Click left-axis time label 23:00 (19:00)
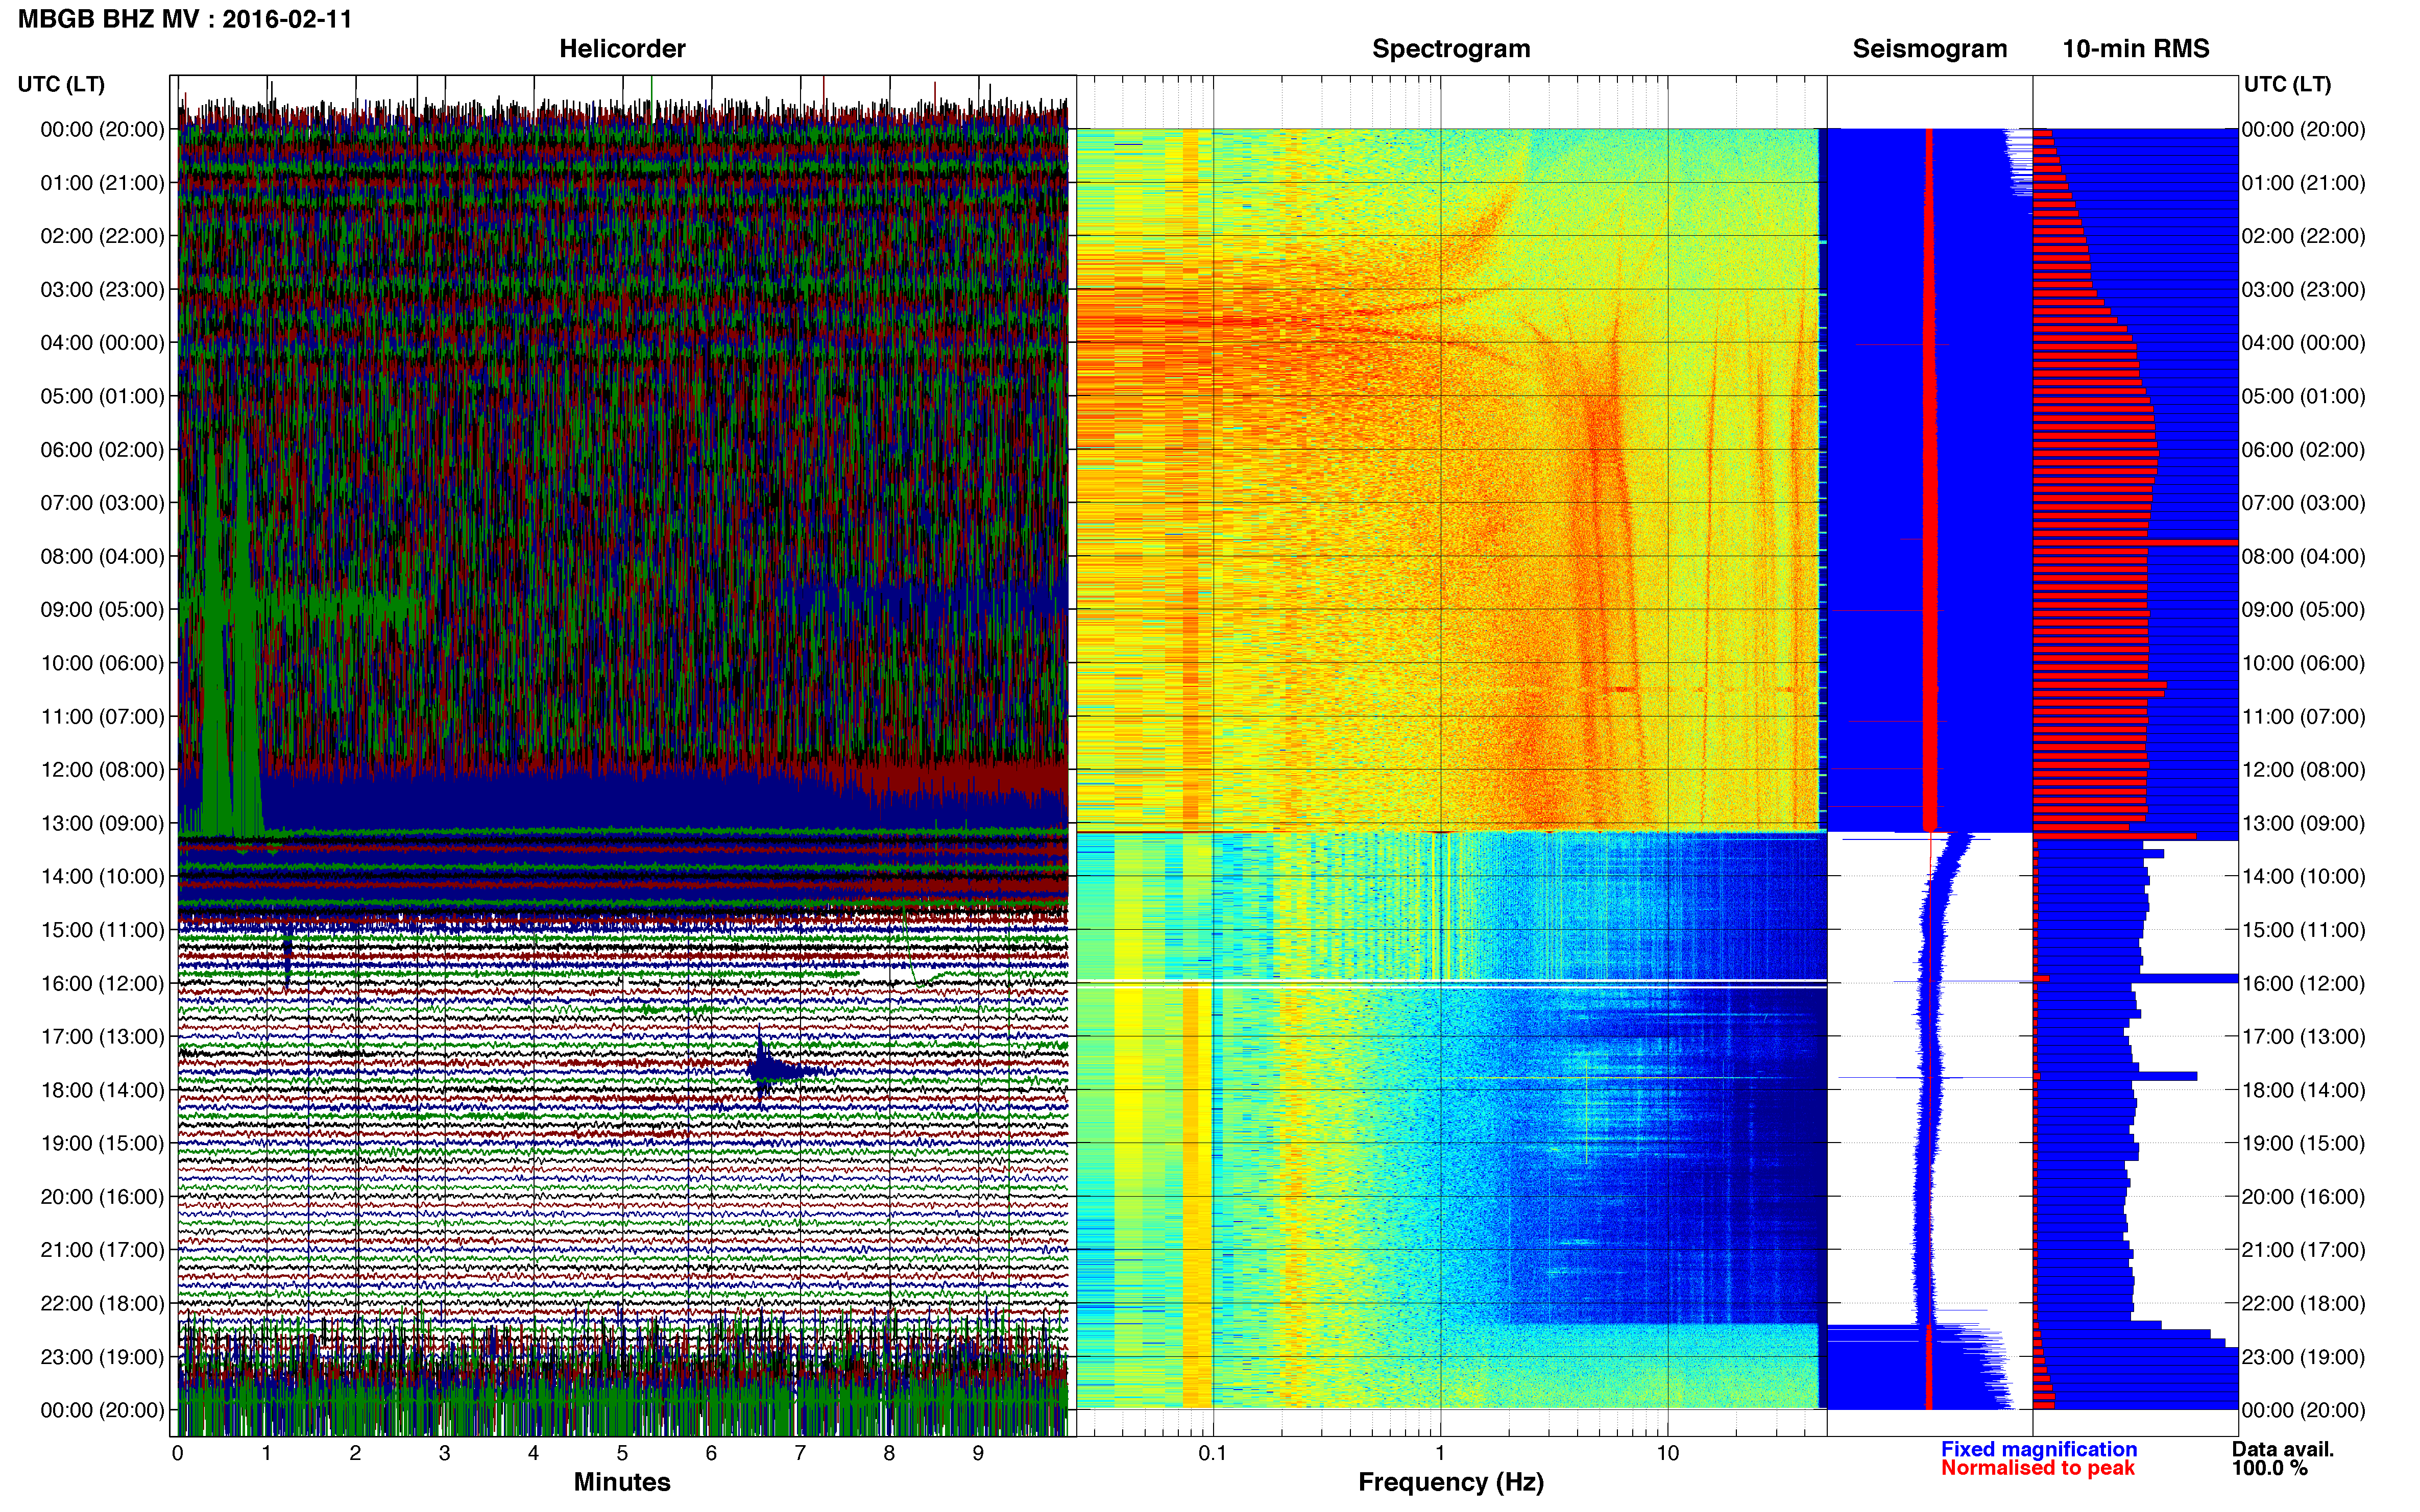 102,1357
